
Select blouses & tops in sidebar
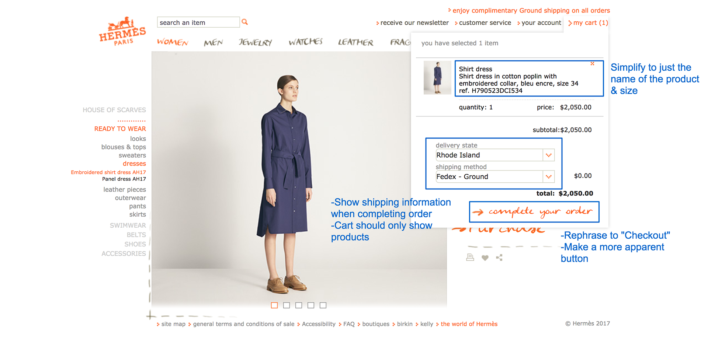(124, 147)
